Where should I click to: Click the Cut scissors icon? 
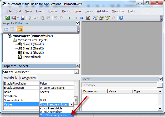click(x=30, y=18)
